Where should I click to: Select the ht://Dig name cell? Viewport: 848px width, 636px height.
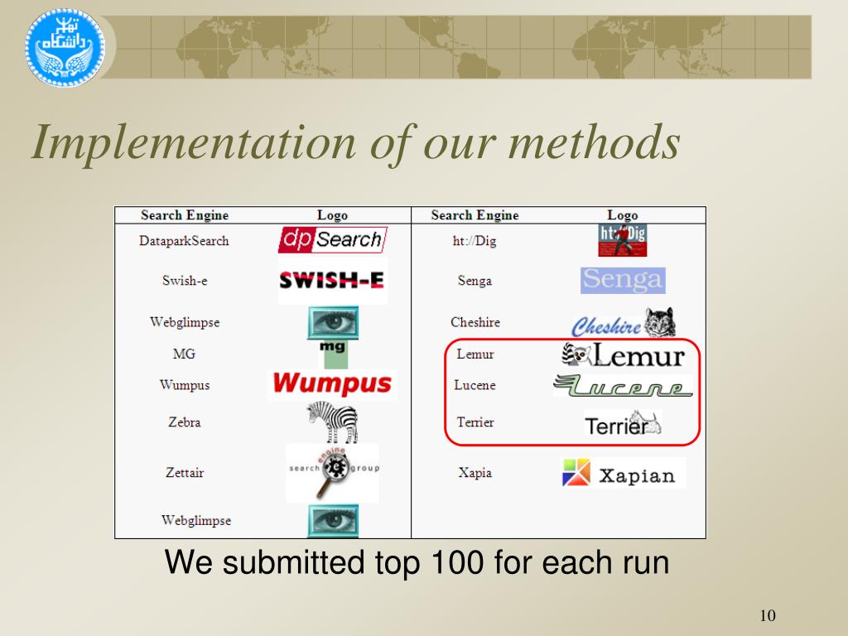click(475, 241)
